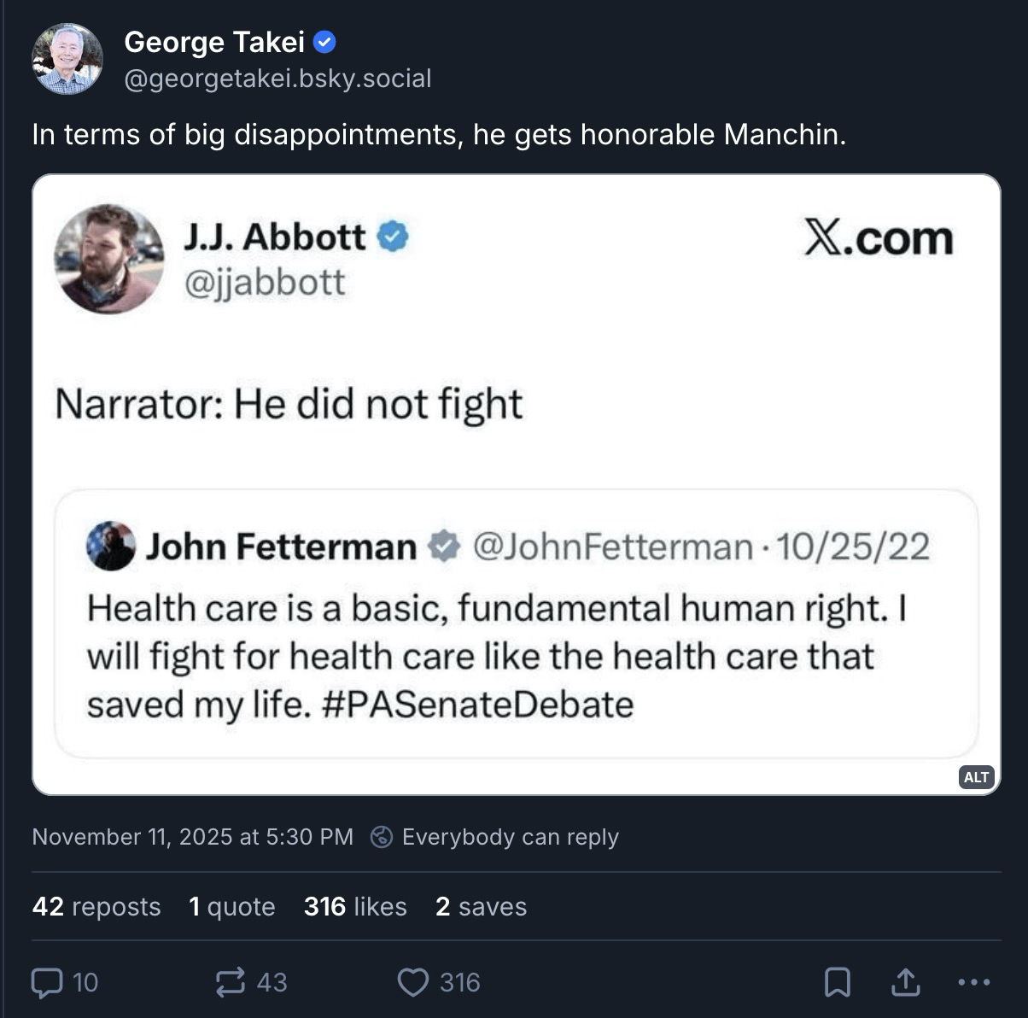Viewport: 1028px width, 1018px height.
Task: Open George Takei's profile avatar
Action: 67,59
